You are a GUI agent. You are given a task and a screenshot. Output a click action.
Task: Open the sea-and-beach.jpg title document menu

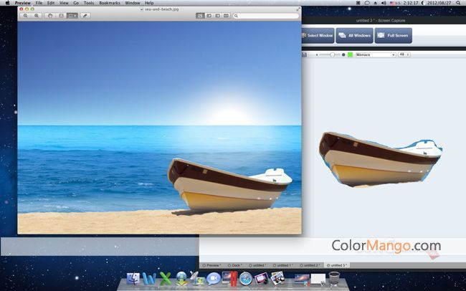pyautogui.click(x=160, y=9)
